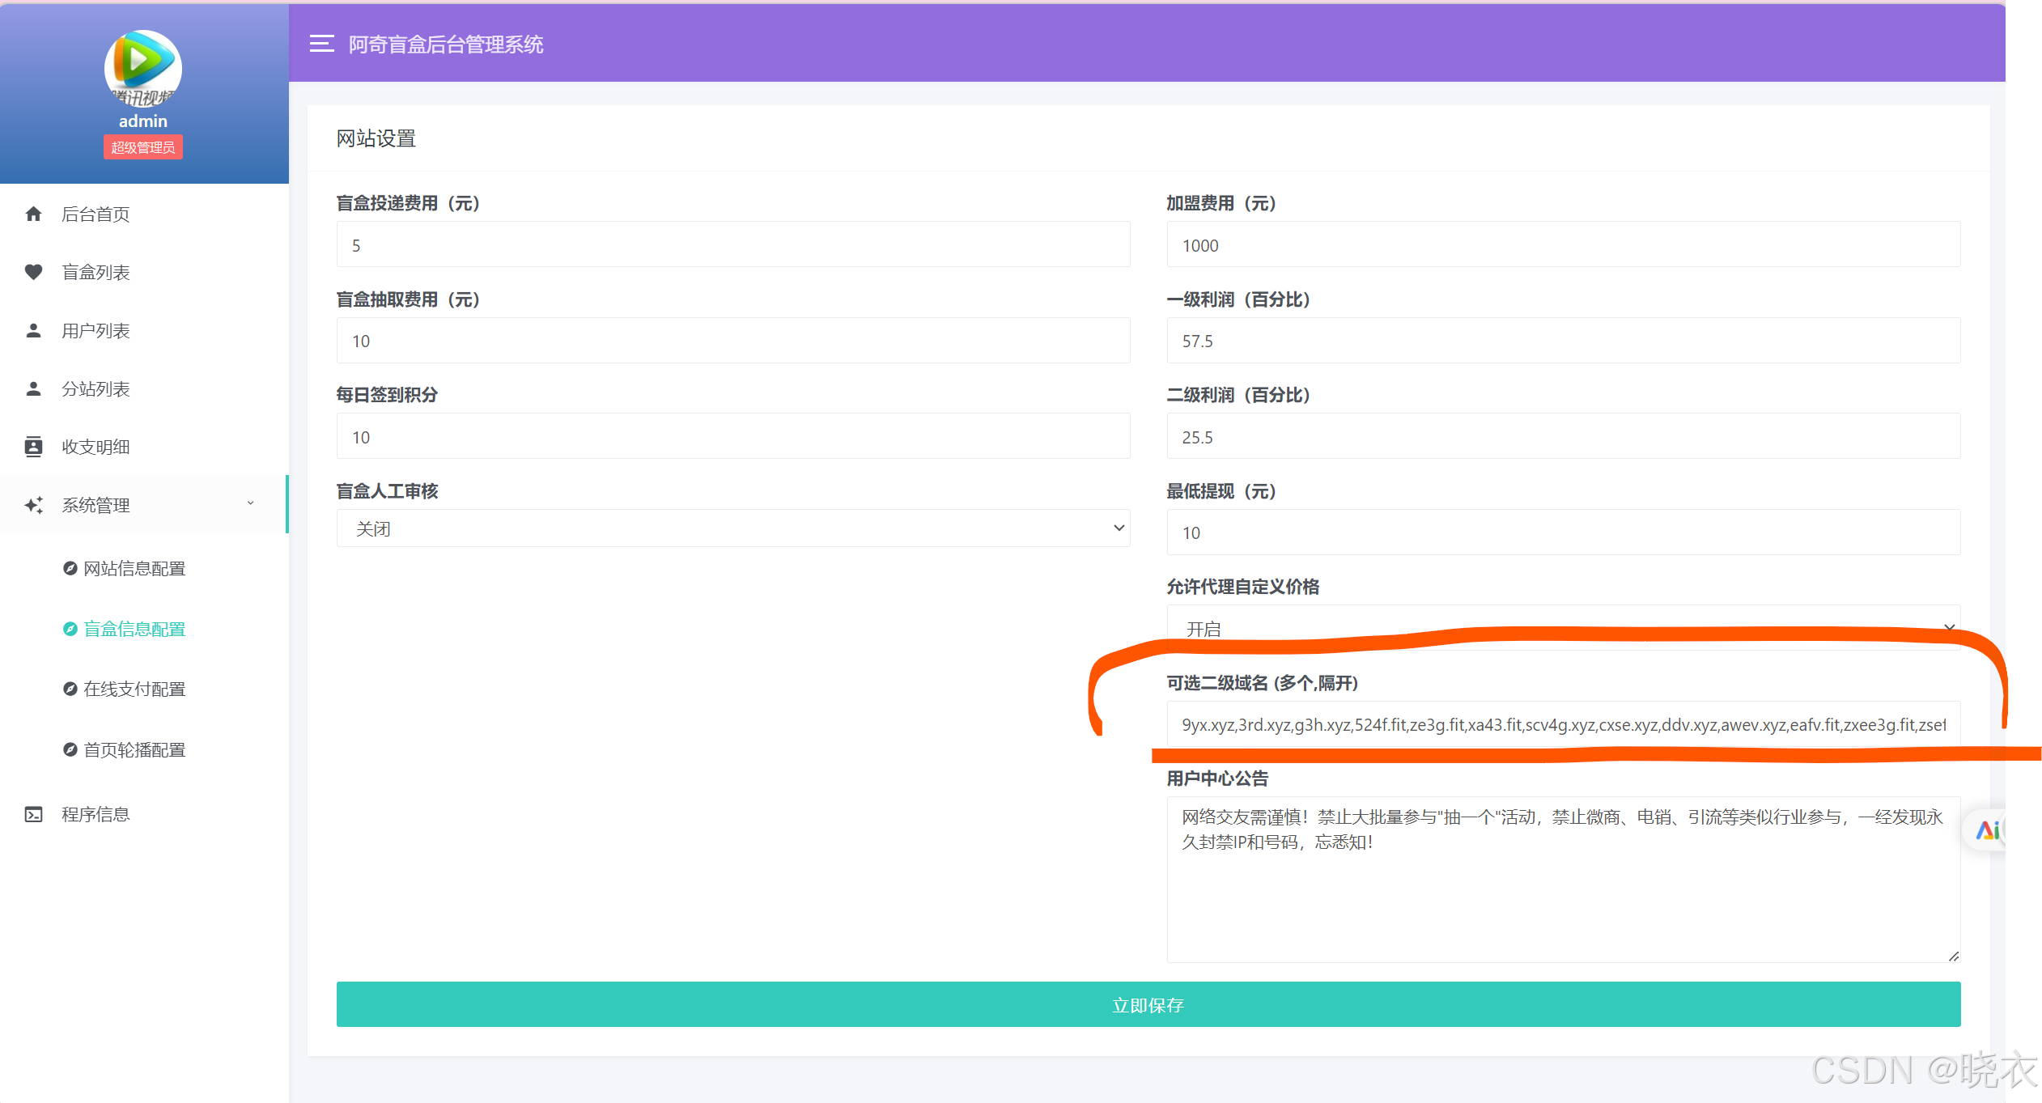Open 网站信息配置 submenu item
This screenshot has width=2042, height=1103.
tap(134, 568)
